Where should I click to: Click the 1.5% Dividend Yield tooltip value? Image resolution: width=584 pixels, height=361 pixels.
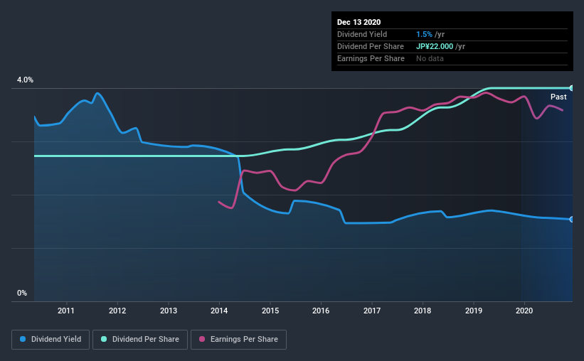point(424,34)
